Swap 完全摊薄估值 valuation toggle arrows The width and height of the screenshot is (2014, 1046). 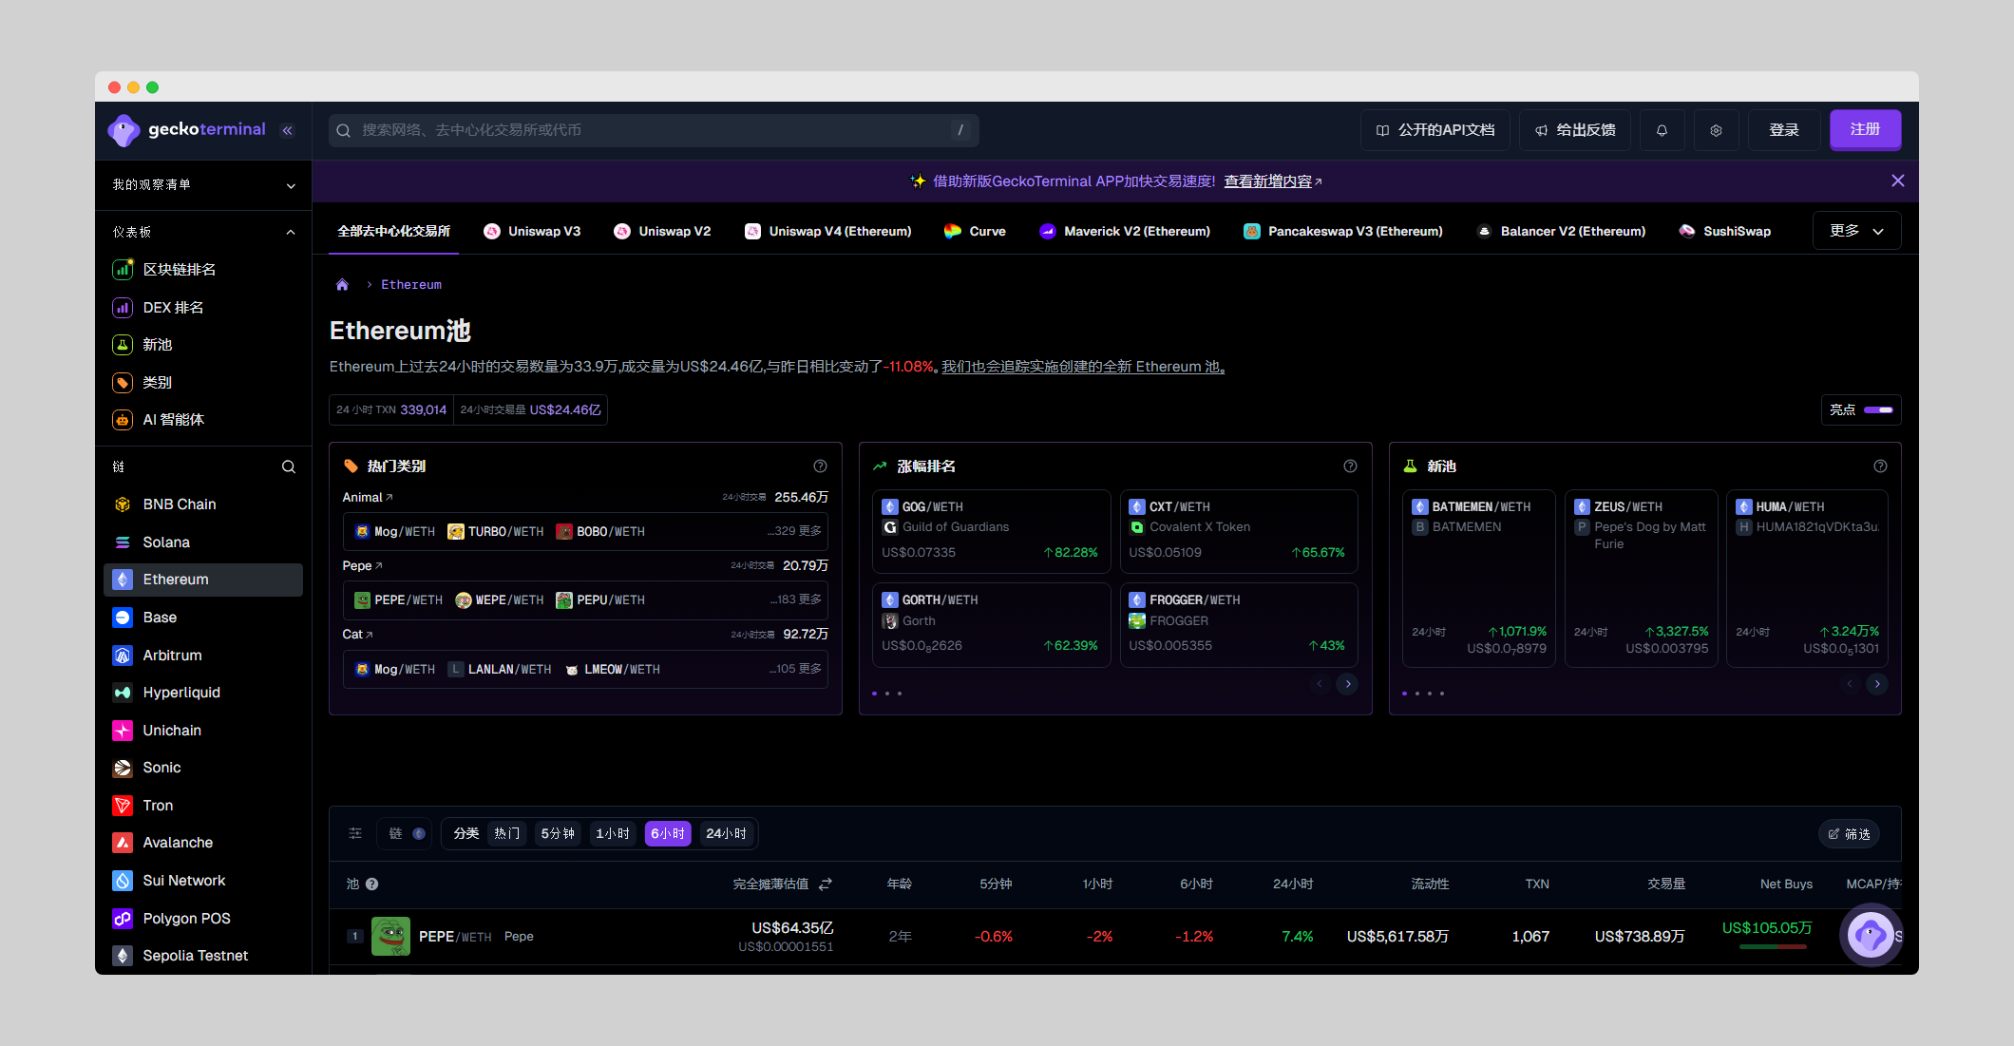pyautogui.click(x=826, y=884)
